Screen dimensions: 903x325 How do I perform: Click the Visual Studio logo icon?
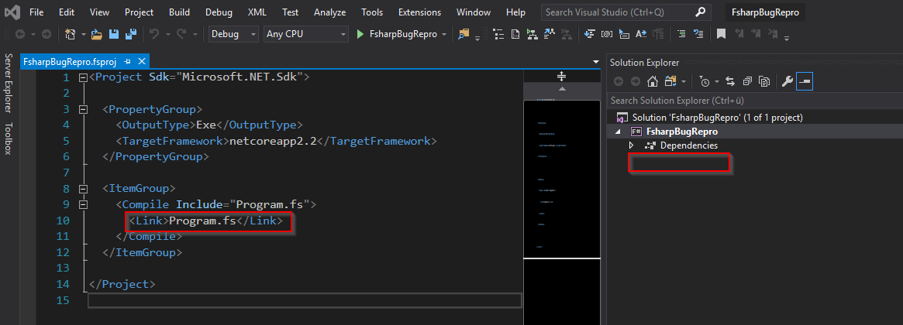(12, 12)
